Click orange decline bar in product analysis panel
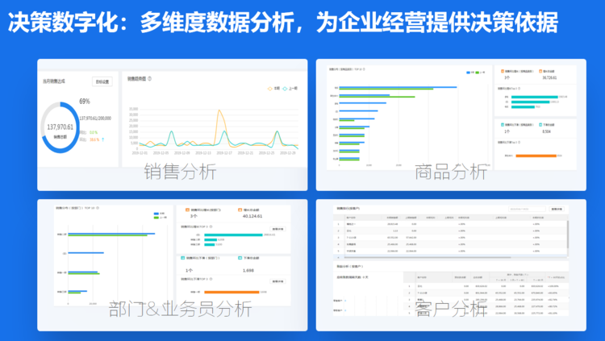 [x=536, y=155]
